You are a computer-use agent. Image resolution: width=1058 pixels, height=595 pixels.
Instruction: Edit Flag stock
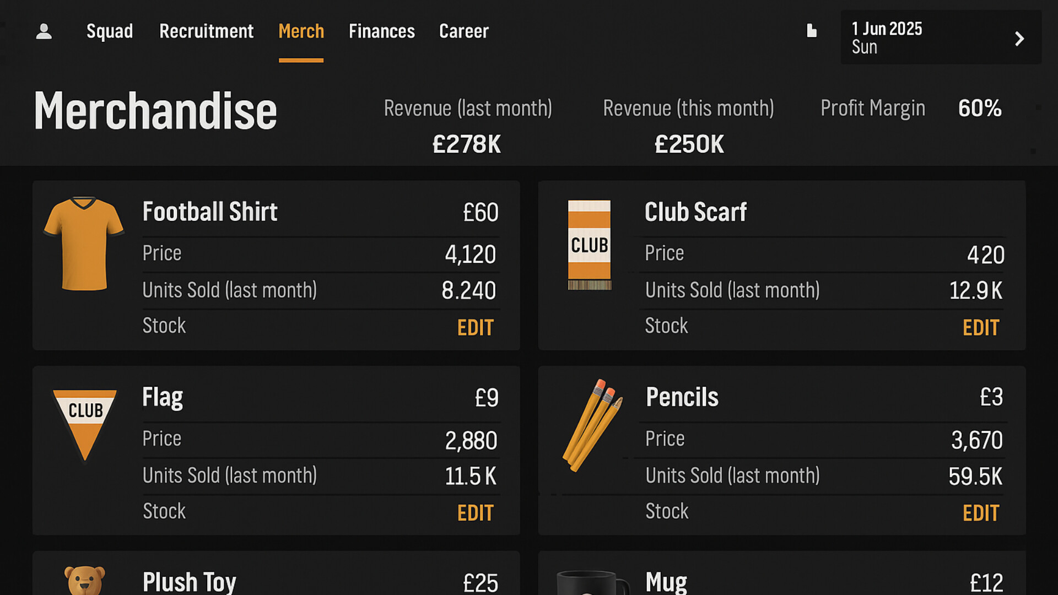tap(475, 513)
